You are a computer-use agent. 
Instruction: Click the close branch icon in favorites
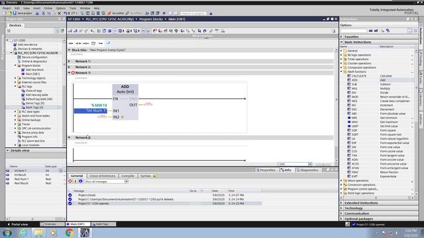(x=108, y=43)
